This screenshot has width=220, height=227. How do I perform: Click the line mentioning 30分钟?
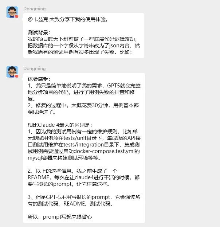pyautogui.click(x=83, y=105)
